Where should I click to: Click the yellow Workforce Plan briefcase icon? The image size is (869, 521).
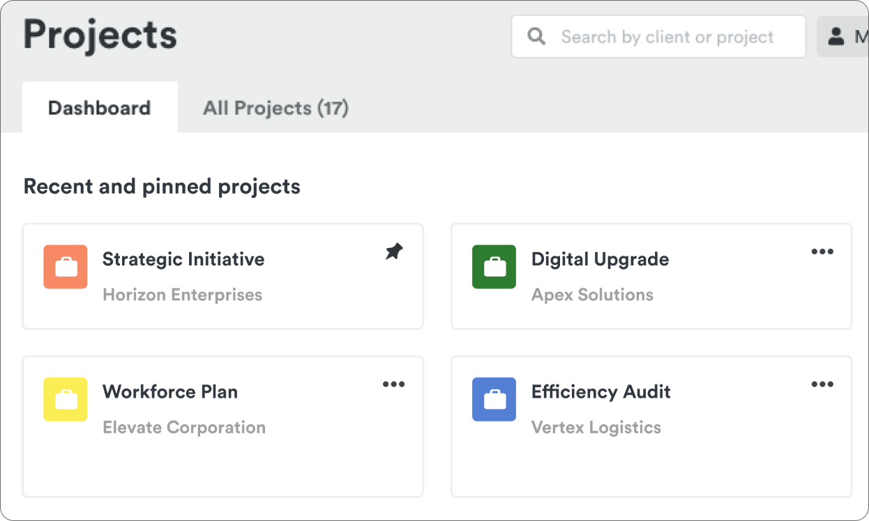coord(65,399)
